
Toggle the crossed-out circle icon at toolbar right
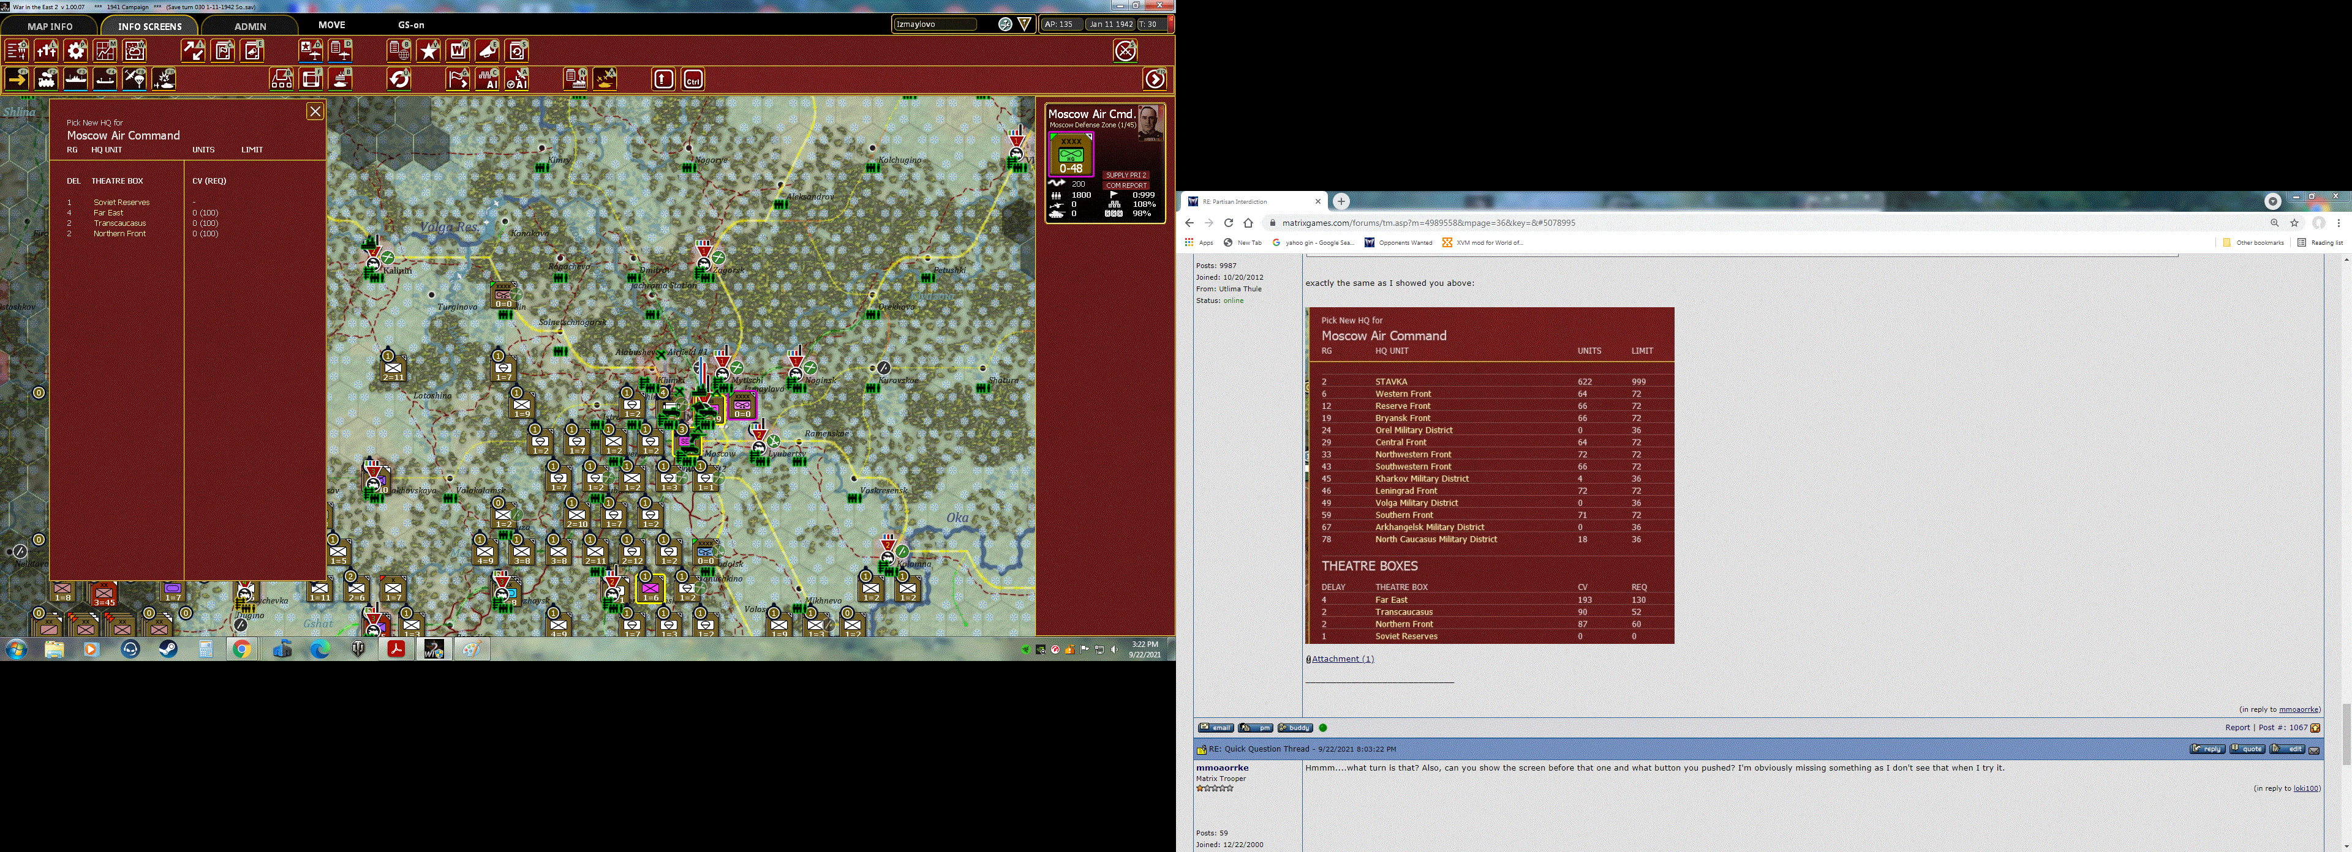pyautogui.click(x=1125, y=51)
